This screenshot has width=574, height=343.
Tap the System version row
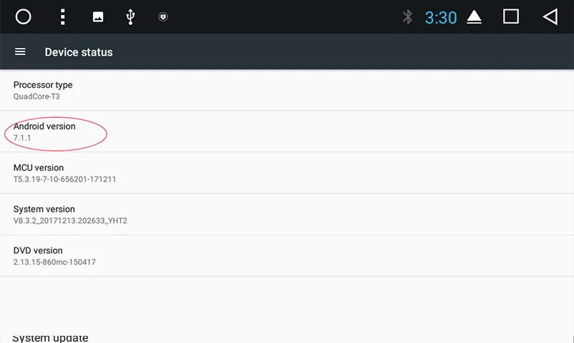[286, 214]
